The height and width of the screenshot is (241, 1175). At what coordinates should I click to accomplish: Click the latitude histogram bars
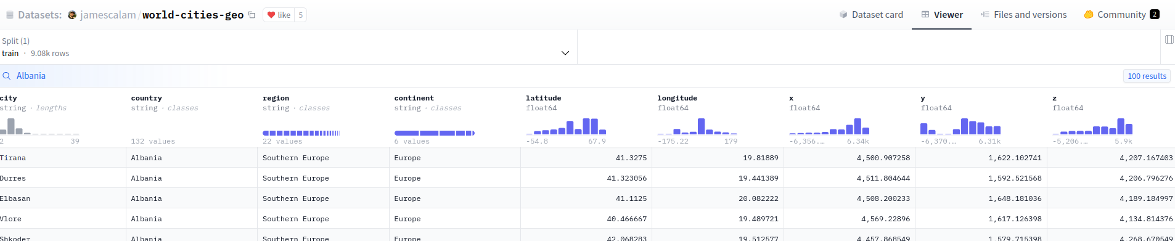tap(566, 126)
